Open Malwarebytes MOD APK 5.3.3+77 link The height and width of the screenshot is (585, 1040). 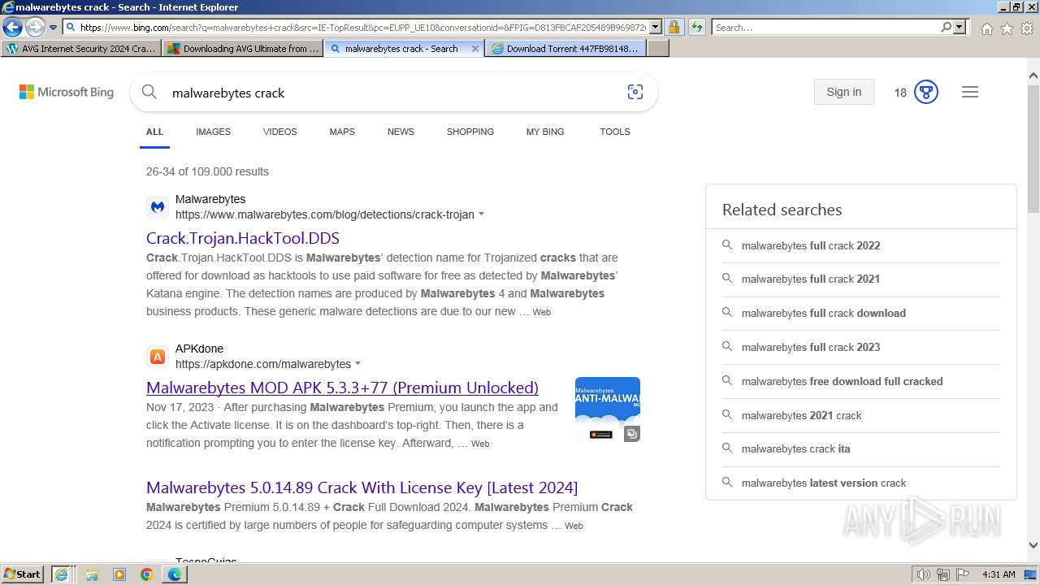(342, 388)
